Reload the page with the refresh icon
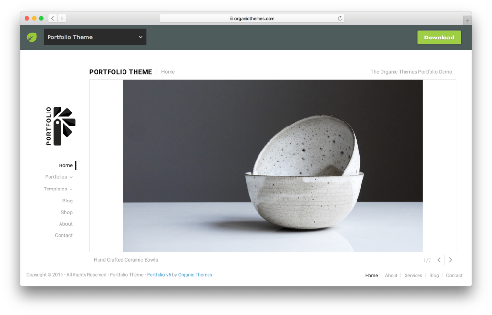Viewport: 492px width, 315px height. pyautogui.click(x=340, y=18)
